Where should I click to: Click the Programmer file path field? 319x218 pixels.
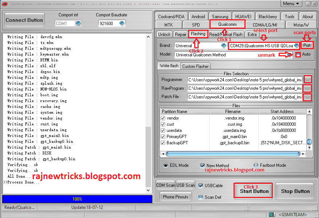tap(245, 80)
